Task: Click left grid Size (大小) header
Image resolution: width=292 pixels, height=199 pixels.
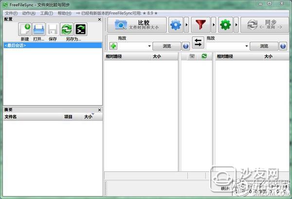Action: pyautogui.click(x=164, y=56)
